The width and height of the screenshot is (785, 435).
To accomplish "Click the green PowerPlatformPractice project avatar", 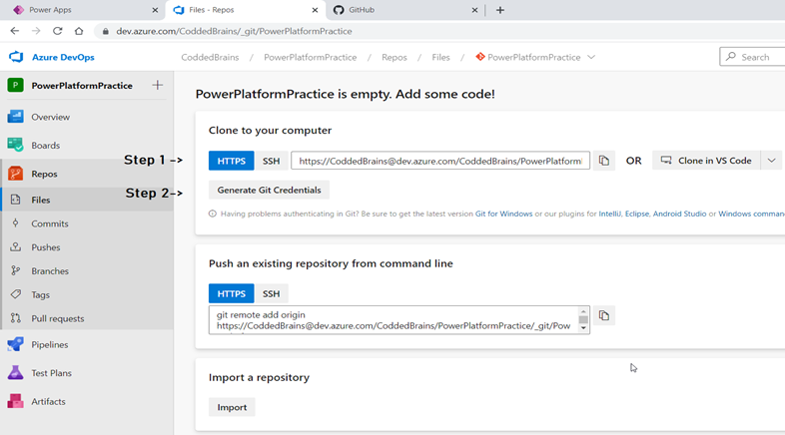I will pos(16,86).
